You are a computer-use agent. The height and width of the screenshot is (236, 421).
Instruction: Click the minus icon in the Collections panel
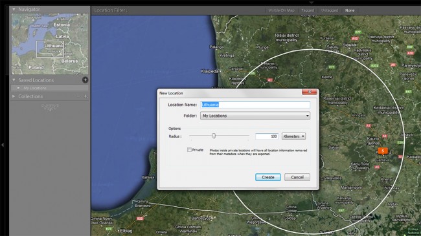click(x=78, y=96)
